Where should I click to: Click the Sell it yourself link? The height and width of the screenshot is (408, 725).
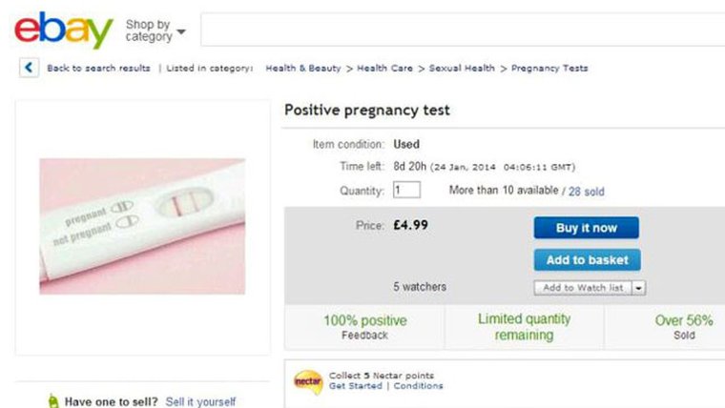click(x=200, y=402)
